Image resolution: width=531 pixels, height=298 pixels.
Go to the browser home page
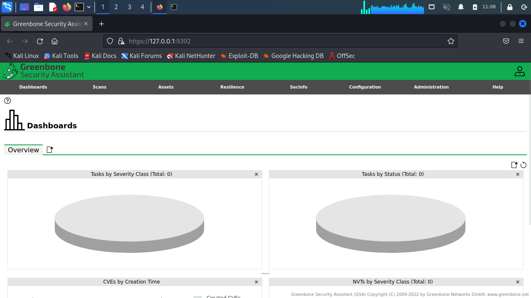click(54, 41)
